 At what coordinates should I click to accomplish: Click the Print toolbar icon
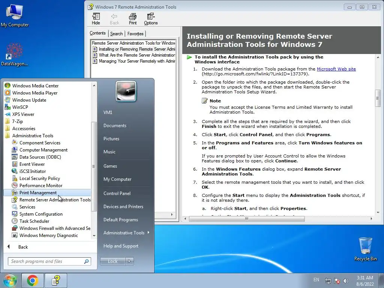click(x=132, y=19)
